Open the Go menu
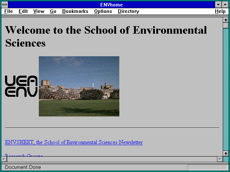Image resolution: width=230 pixels, height=172 pixels. coord(53,11)
